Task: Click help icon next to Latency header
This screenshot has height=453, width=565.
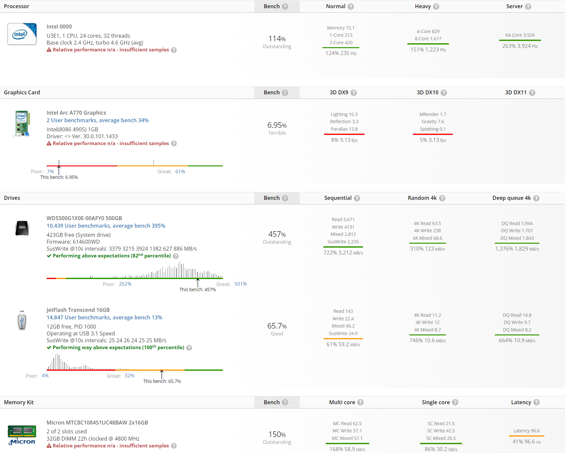Action: click(536, 403)
